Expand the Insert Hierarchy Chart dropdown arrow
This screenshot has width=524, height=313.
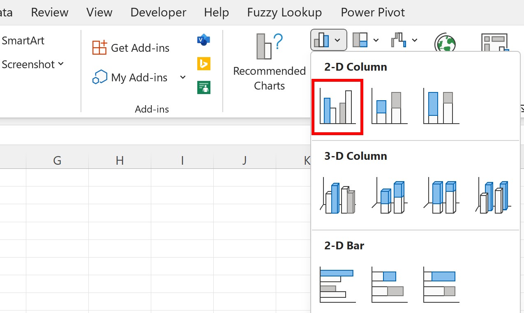pos(376,40)
